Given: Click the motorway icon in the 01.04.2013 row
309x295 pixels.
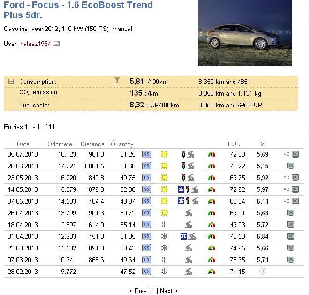Looking at the screenshot, I should [183, 236].
